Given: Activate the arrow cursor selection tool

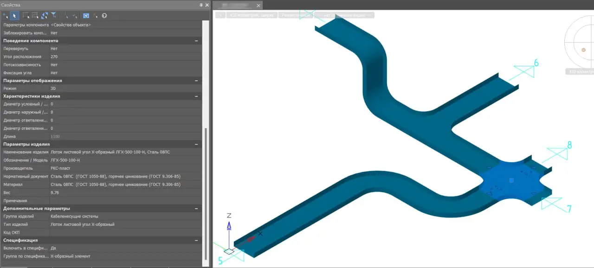Looking at the screenshot, I should [14, 16].
